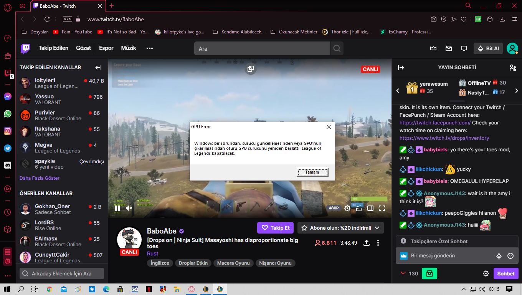Click the heart icon in the address bar
This screenshot has width=522, height=295.
click(464, 19)
